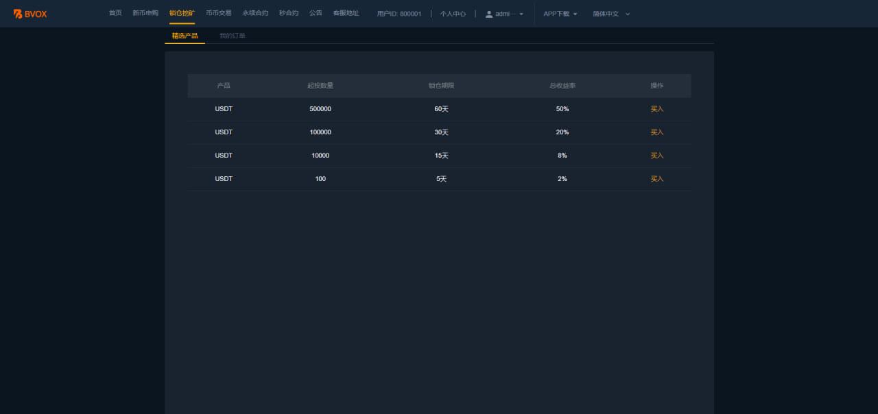Screen dimensions: 878x414
Task: Click the 8% yield cell
Action: tap(562, 156)
